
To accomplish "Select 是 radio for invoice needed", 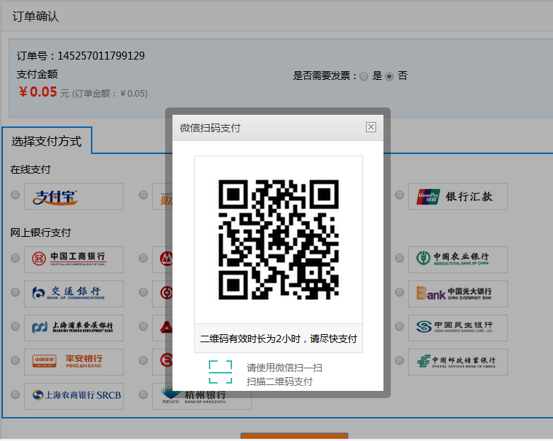I will click(x=364, y=76).
